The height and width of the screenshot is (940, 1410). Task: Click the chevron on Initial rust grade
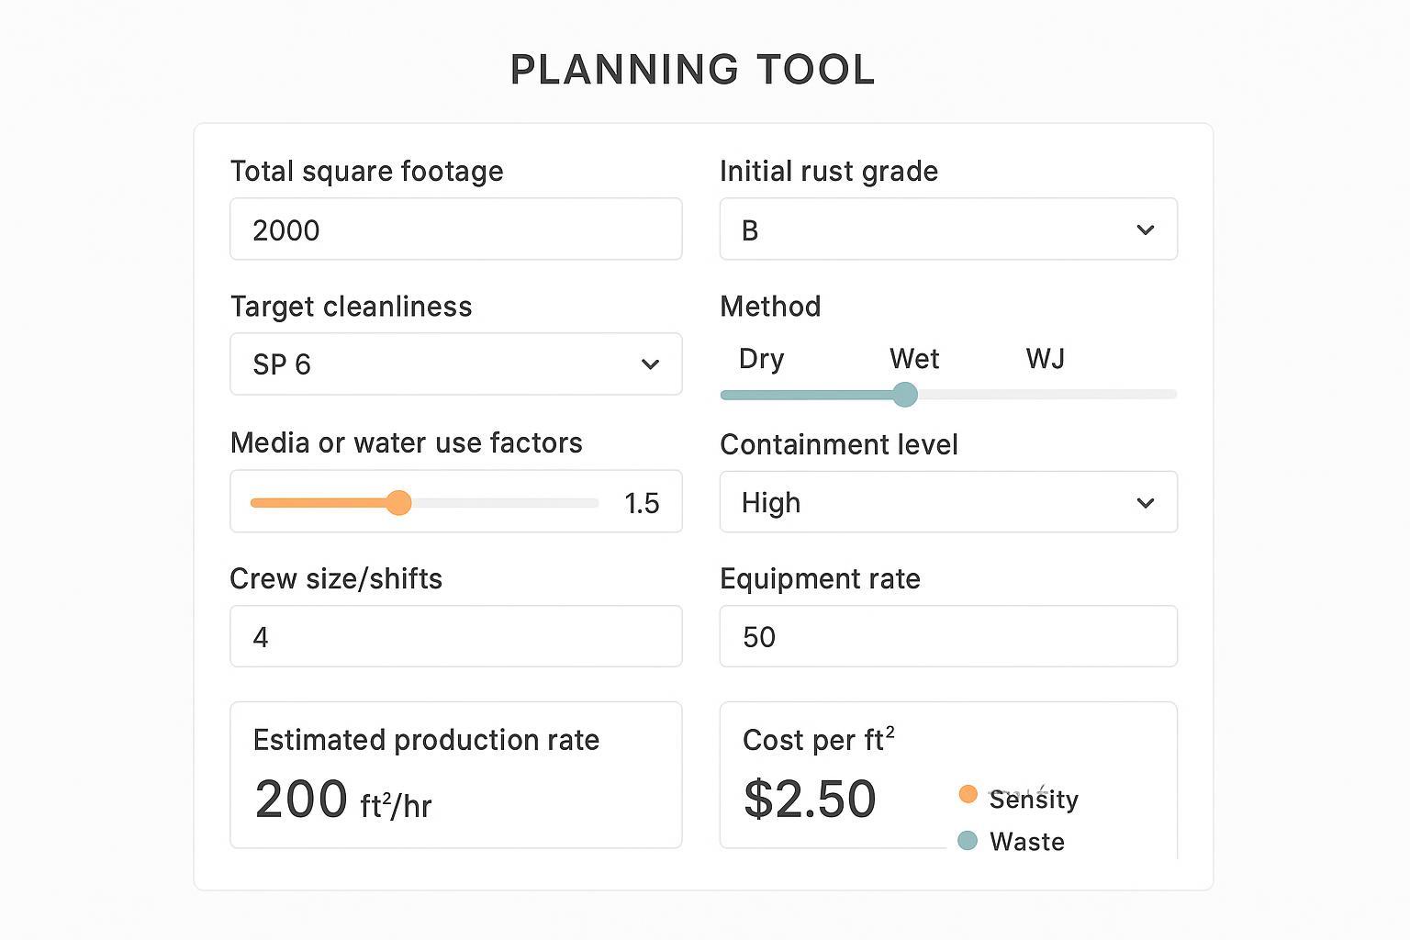(x=1145, y=230)
